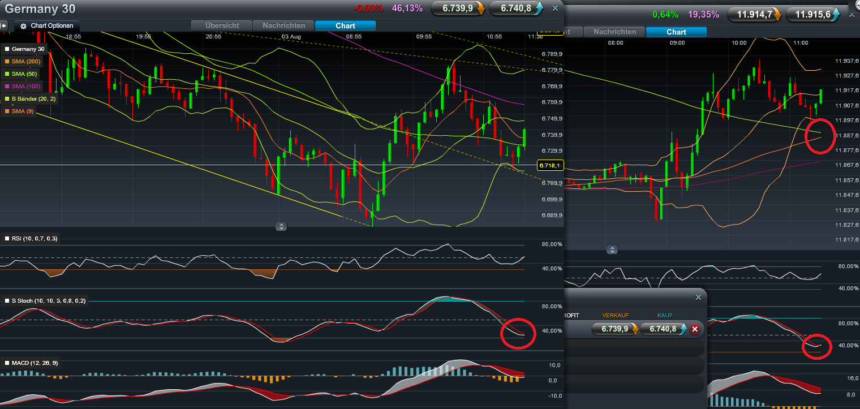Click Germany 30 window title

pyautogui.click(x=40, y=10)
